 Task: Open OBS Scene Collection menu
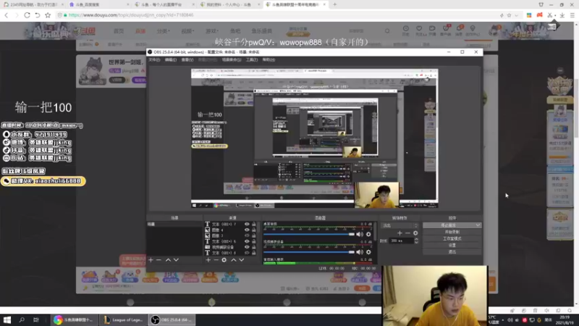[x=232, y=59]
